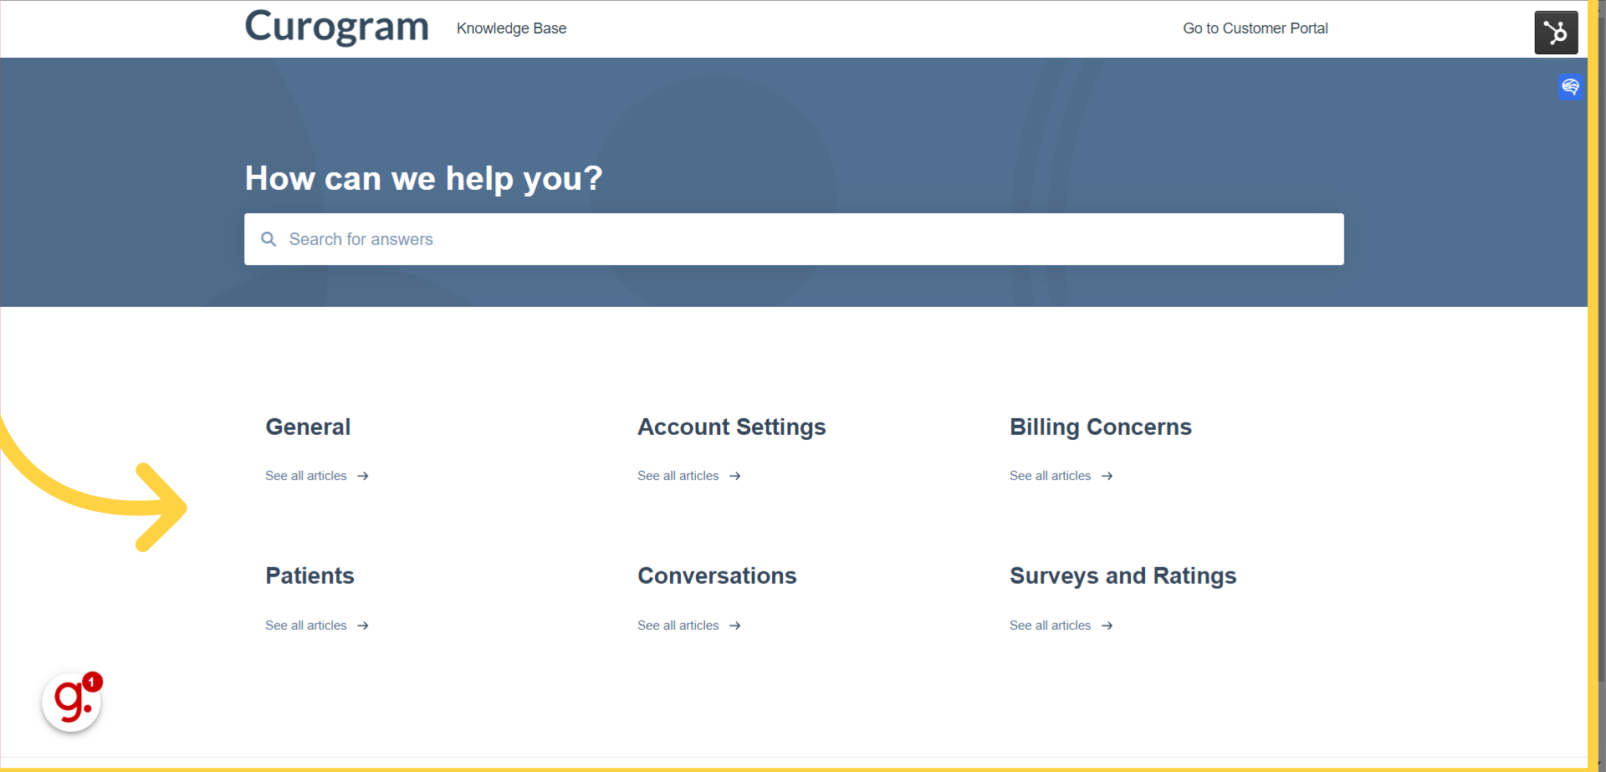Image resolution: width=1606 pixels, height=772 pixels.
Task: Click the HubSpot sprocket icon
Action: coord(1556,32)
